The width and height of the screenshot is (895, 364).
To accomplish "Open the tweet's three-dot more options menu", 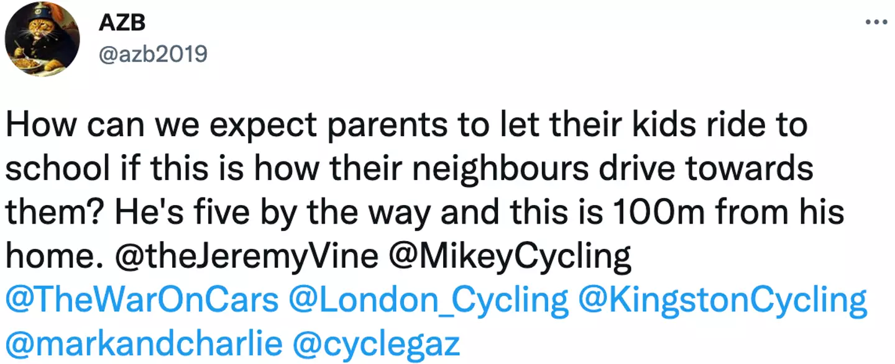I will [876, 22].
